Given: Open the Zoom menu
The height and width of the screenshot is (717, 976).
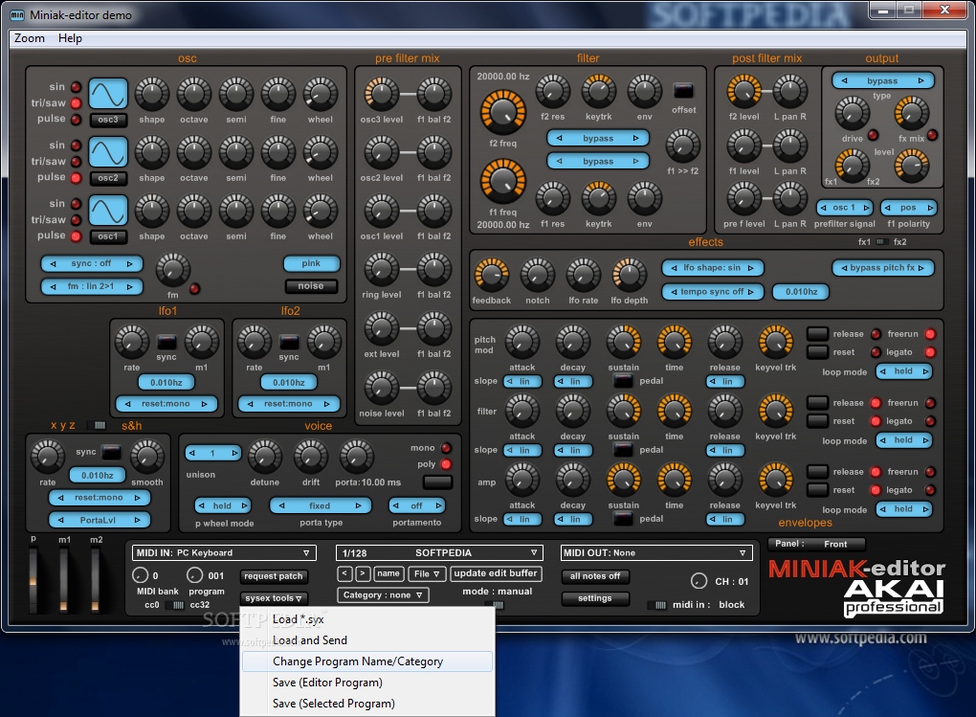Looking at the screenshot, I should (x=30, y=38).
